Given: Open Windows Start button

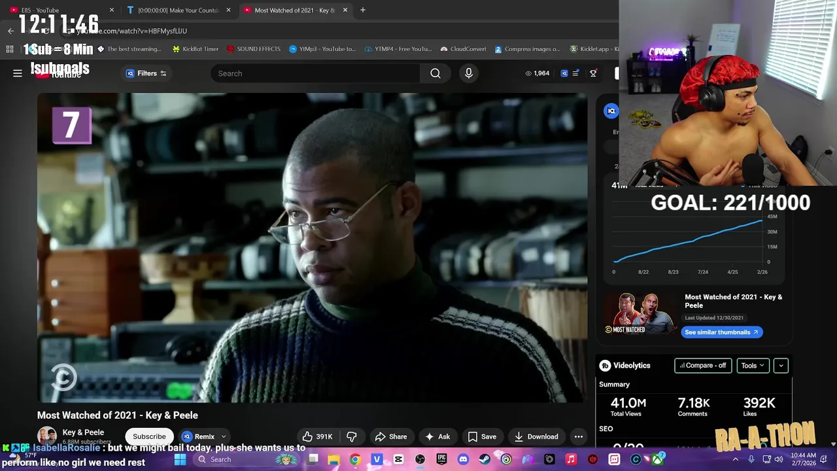Looking at the screenshot, I should [180, 459].
